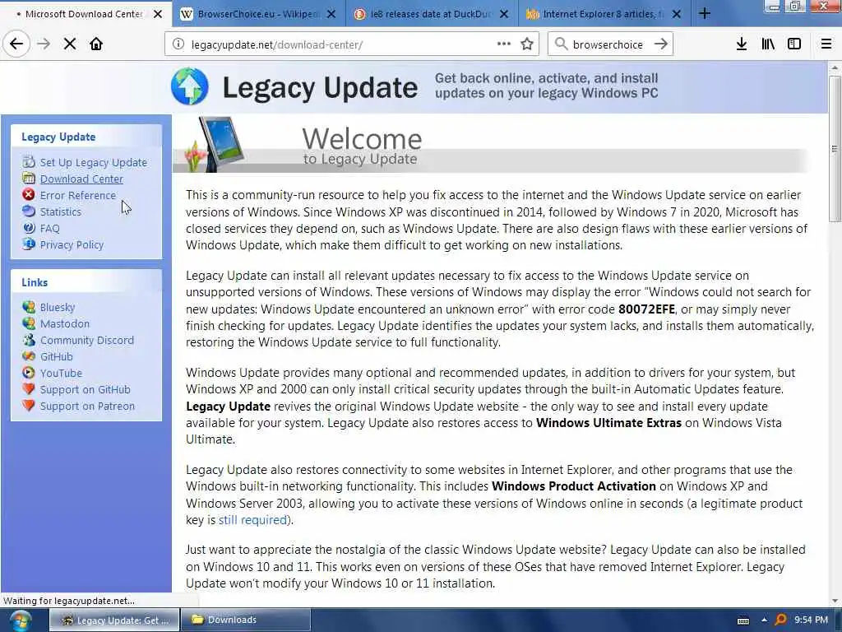The height and width of the screenshot is (632, 842).
Task: Click the 'Legacy Update' header title
Action: (320, 87)
